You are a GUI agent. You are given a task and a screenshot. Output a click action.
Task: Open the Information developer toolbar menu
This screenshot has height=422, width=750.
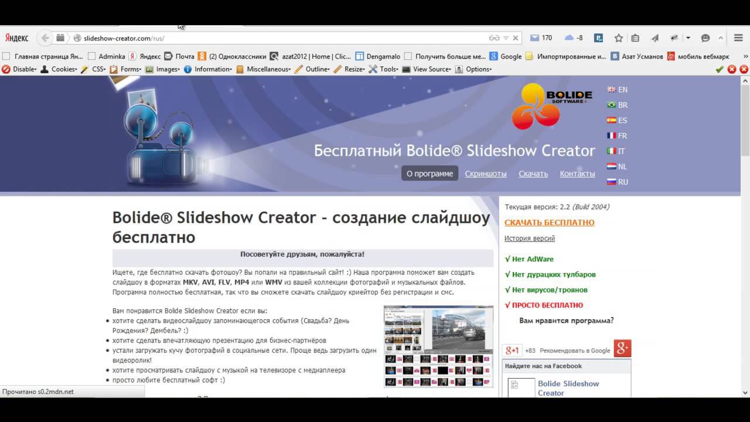click(208, 69)
